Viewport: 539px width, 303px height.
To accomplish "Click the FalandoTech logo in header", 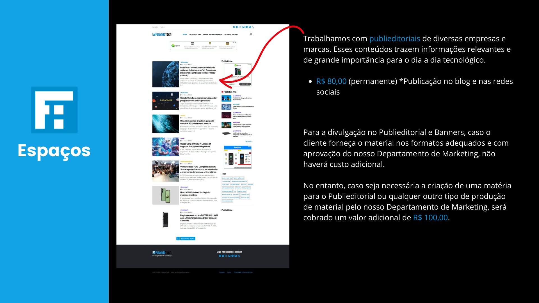I will tap(162, 34).
